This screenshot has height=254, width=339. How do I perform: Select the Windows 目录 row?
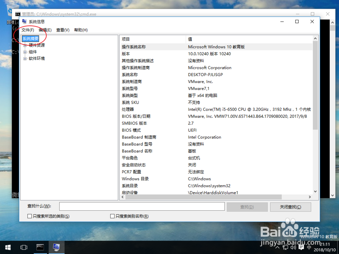pyautogui.click(x=216, y=179)
